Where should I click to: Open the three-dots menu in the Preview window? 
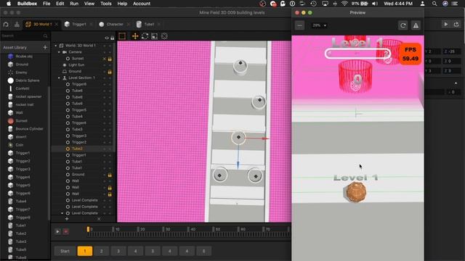click(299, 25)
